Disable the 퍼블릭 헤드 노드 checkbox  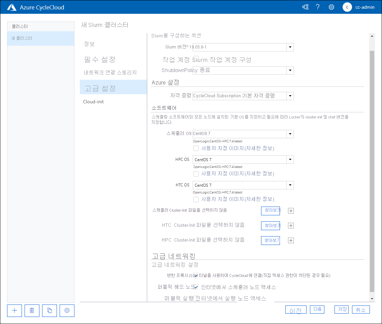(196, 287)
